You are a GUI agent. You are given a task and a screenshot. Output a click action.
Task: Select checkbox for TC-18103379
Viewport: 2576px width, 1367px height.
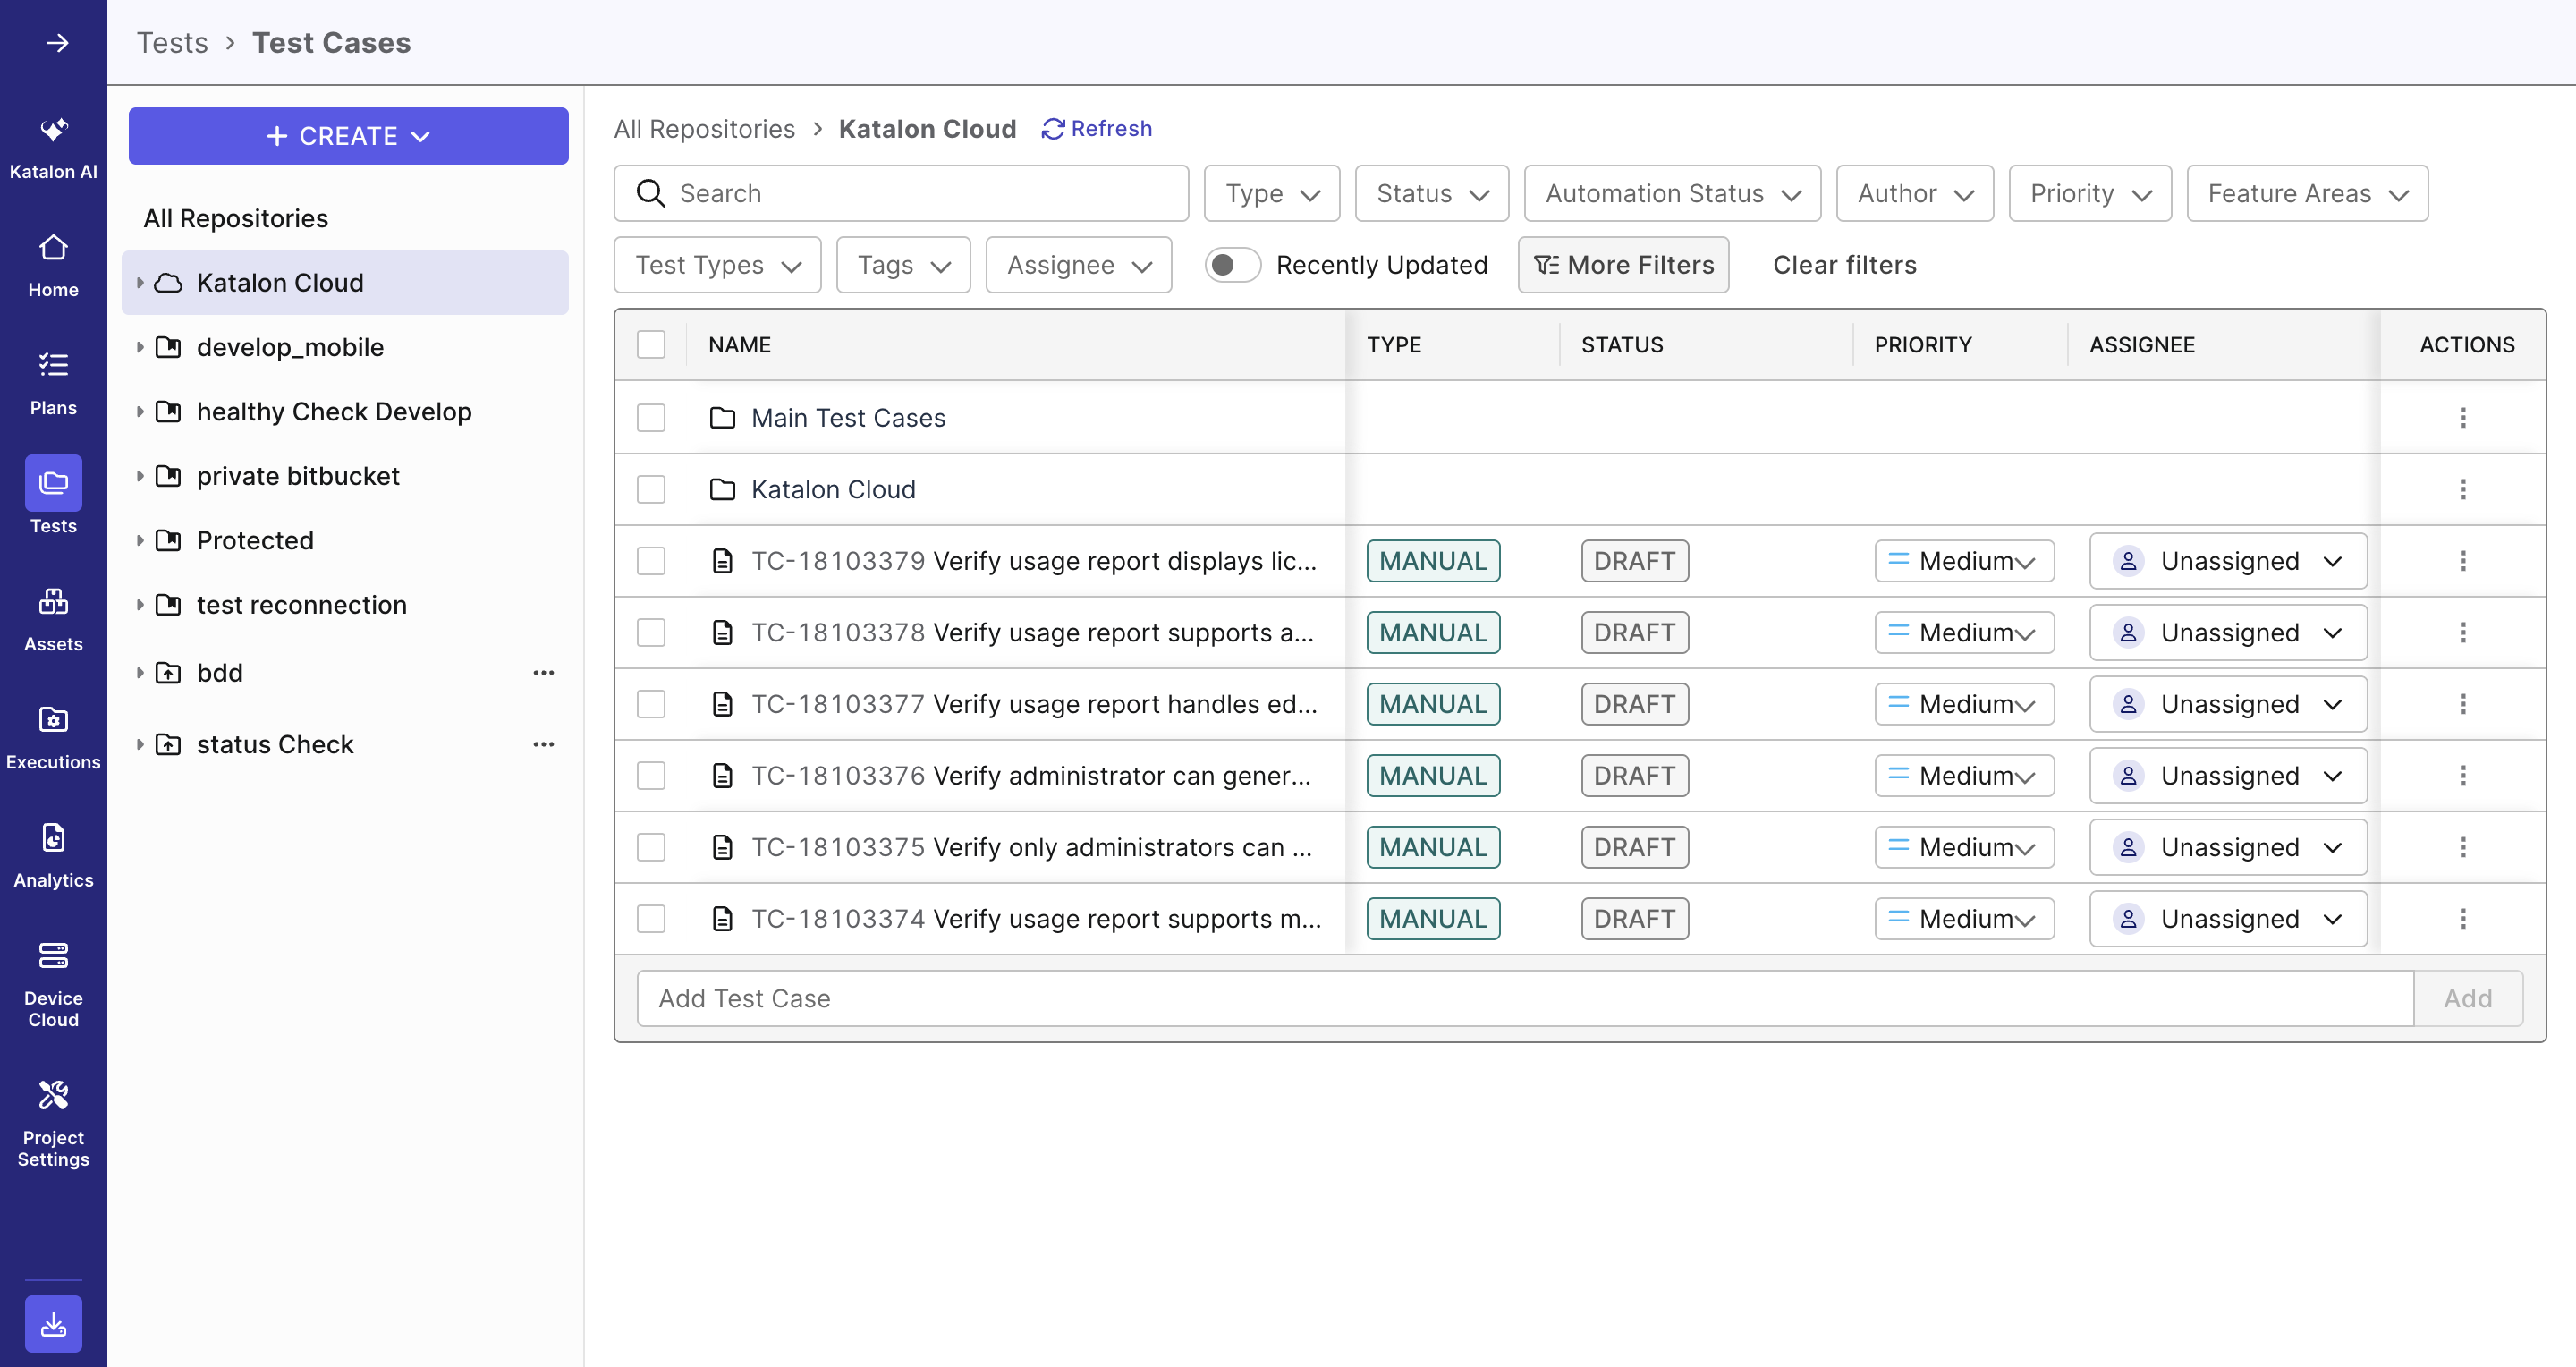coord(651,561)
